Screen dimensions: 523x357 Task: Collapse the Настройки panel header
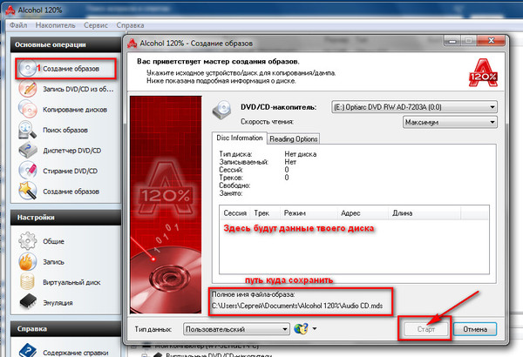coord(65,218)
